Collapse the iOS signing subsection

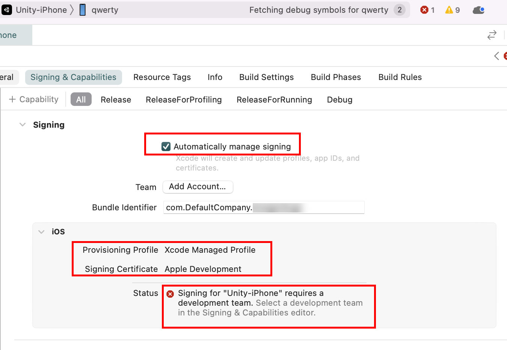click(41, 232)
